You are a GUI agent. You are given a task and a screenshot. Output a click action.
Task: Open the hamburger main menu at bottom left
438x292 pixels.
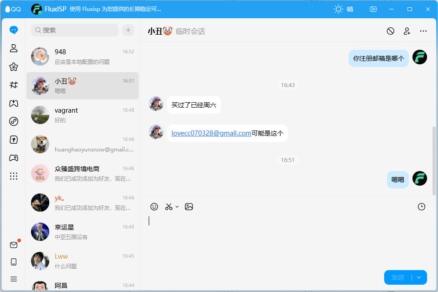click(x=13, y=279)
